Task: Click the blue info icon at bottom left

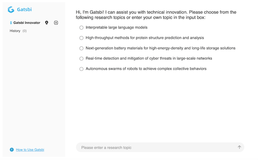Action: [12, 149]
